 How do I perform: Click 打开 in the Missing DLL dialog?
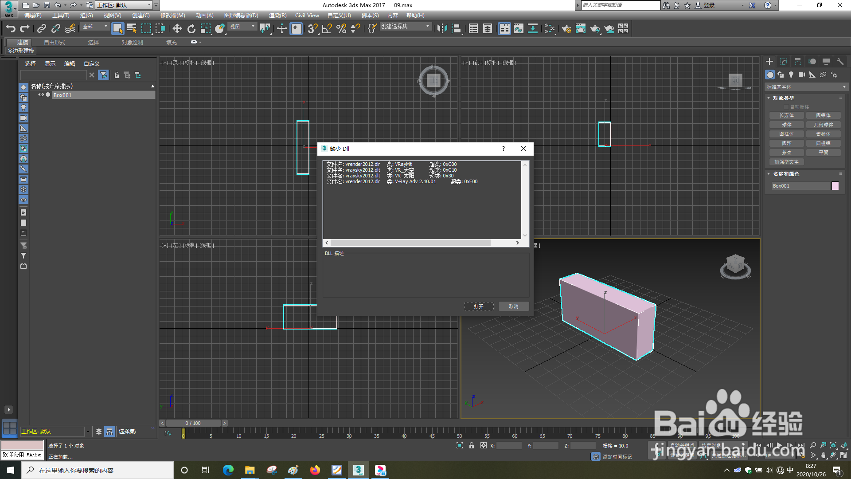click(x=479, y=306)
